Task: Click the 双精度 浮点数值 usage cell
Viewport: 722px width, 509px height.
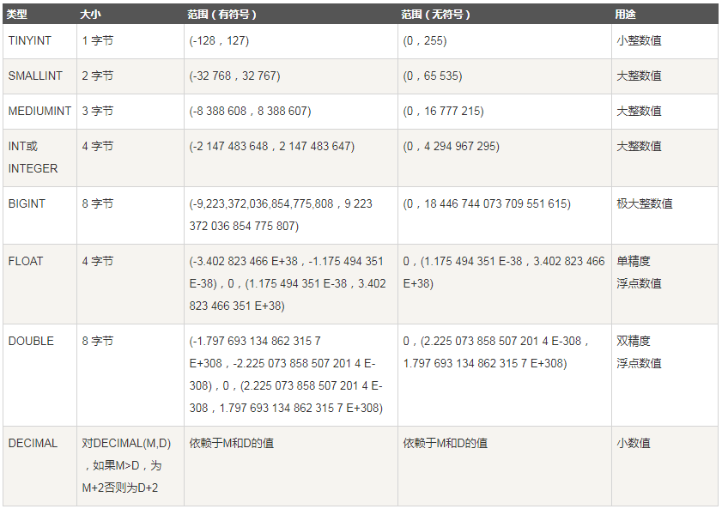Action: click(664, 375)
